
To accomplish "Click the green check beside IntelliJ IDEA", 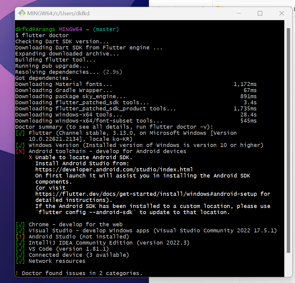I will [20, 243].
